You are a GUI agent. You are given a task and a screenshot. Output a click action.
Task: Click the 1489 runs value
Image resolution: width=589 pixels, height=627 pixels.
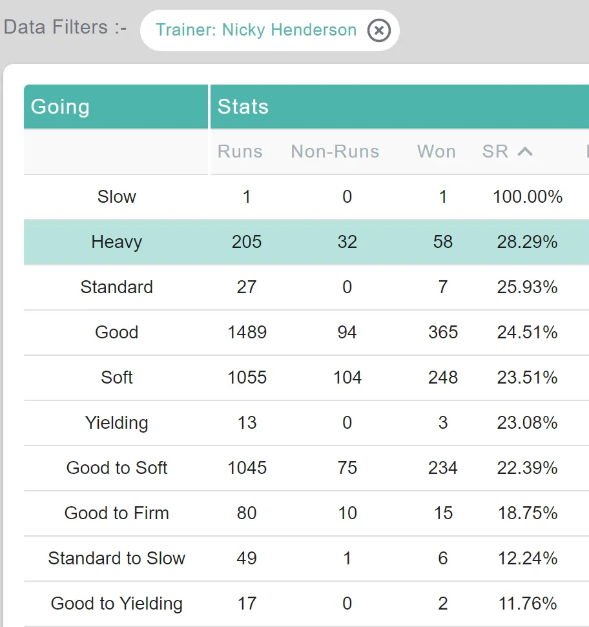click(x=247, y=333)
